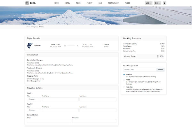
Task: Choose the FLIGHT80 coupon radio button
Action: 124,87
